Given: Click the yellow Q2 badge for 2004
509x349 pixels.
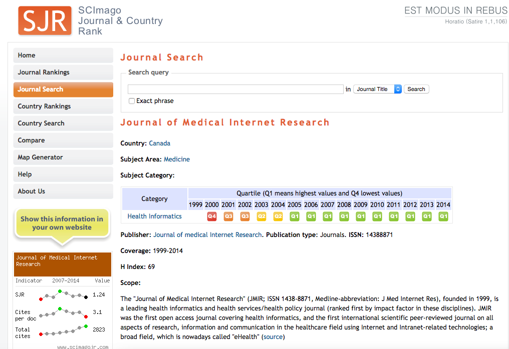Looking at the screenshot, I should pyautogui.click(x=278, y=216).
